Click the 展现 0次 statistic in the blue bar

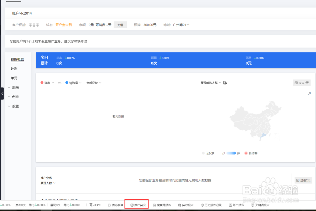tap(160, 60)
